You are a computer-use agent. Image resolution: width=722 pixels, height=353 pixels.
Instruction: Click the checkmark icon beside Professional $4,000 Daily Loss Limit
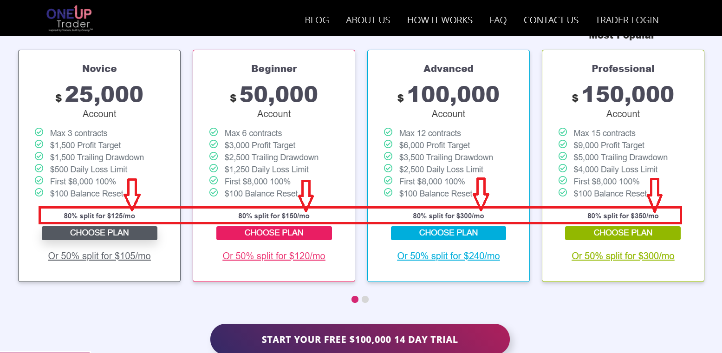click(563, 169)
